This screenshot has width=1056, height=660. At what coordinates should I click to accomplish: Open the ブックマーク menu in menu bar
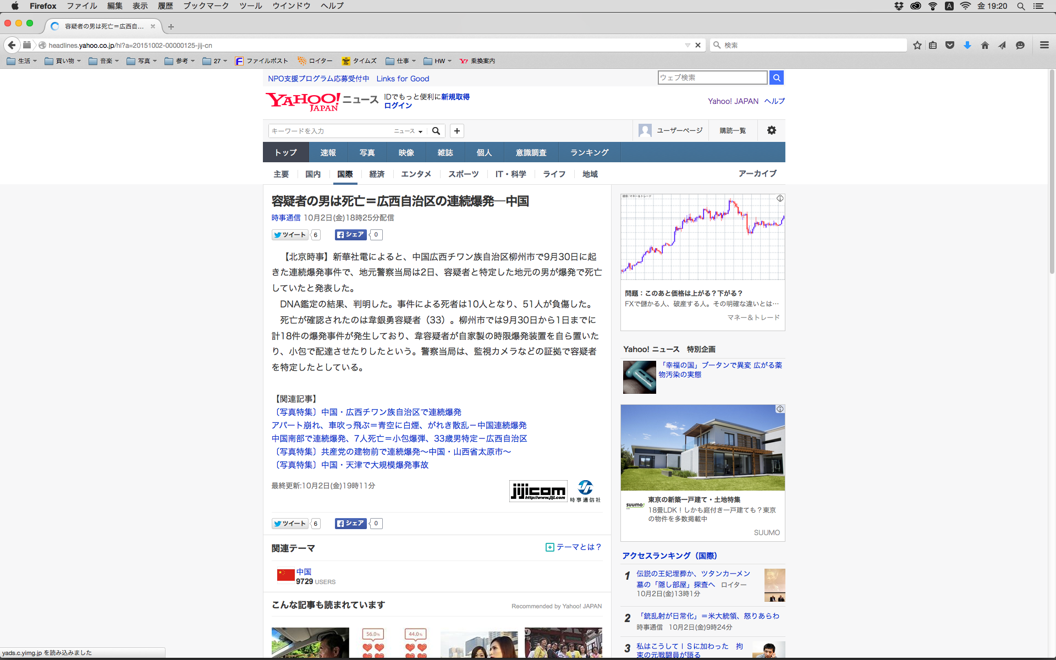point(206,6)
